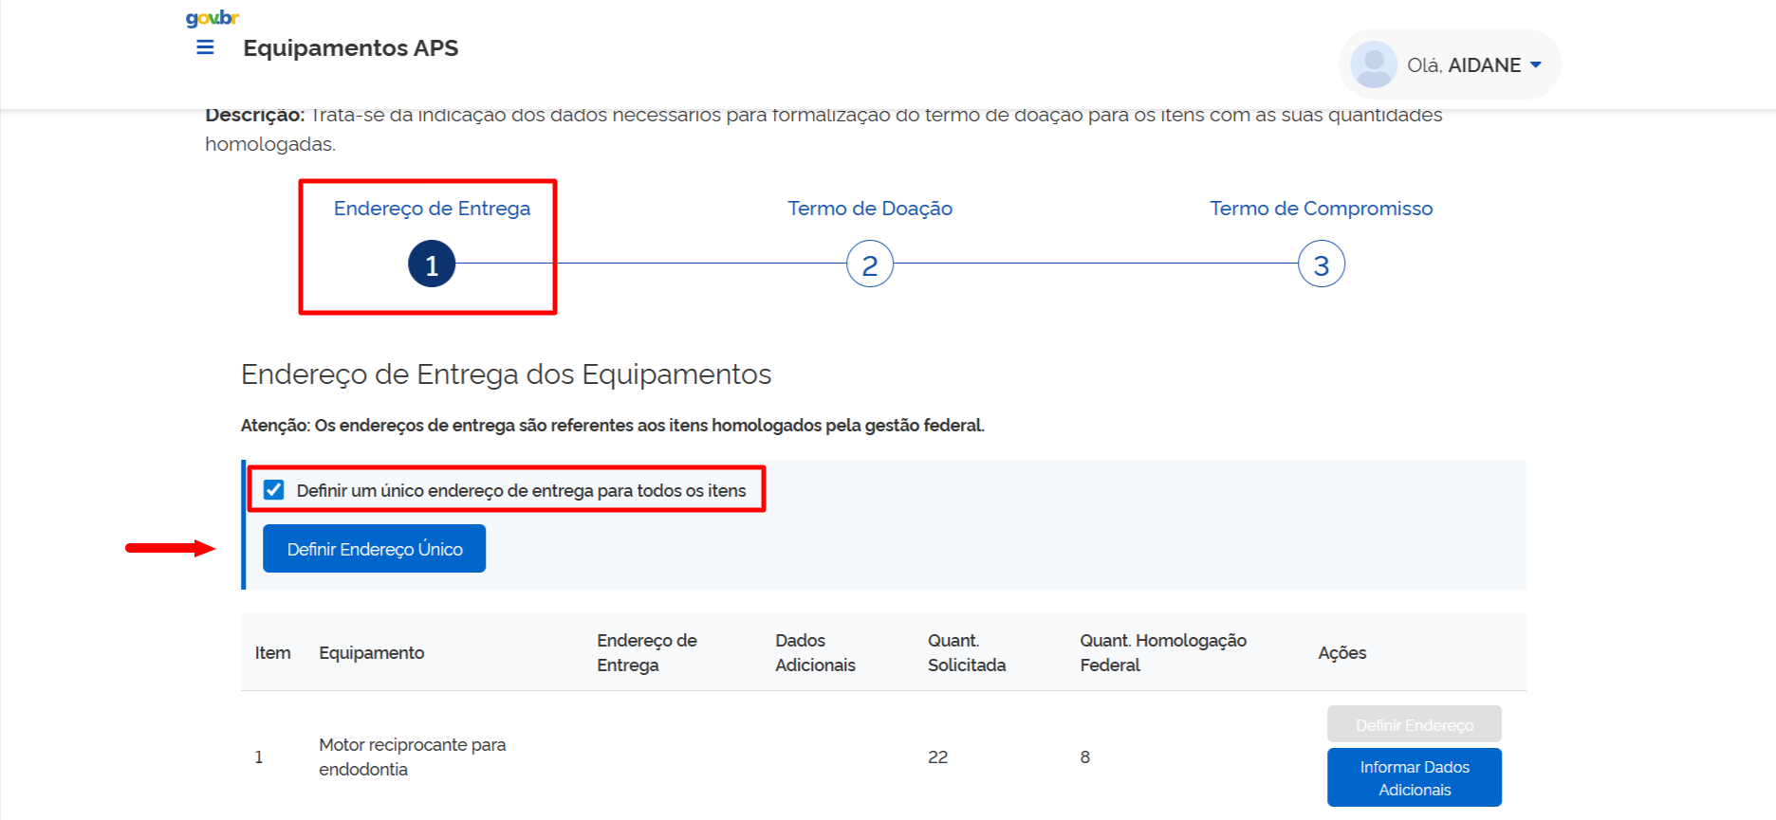The width and height of the screenshot is (1776, 820).
Task: Click the Ações column header
Action: tap(1341, 653)
